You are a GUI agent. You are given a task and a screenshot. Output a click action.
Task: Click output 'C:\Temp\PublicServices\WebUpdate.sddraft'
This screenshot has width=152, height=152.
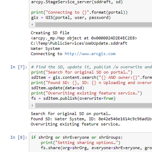79,43
